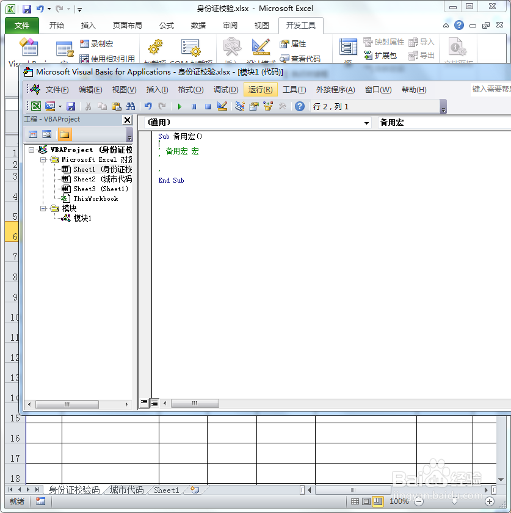The image size is (511, 513).
Task: Click the green 文件 tab in Excel
Action: pos(22,26)
